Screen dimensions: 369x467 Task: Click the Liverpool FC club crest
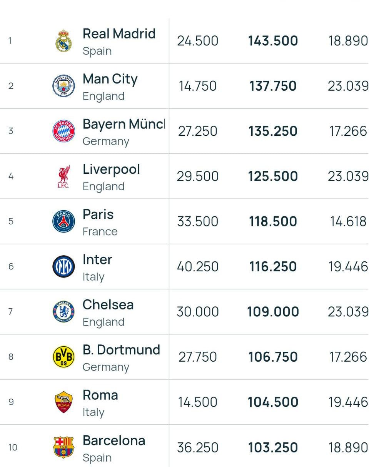(x=63, y=176)
